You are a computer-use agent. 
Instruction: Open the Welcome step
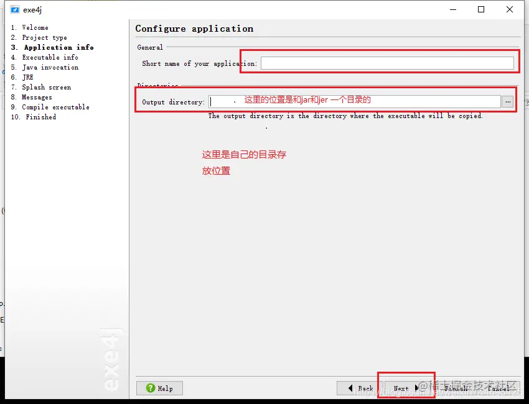coord(30,27)
